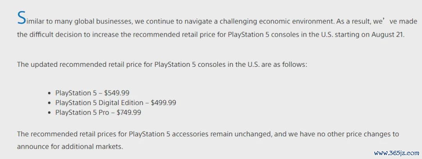Click the $549.99 price text
This screenshot has height=159, width=422.
coord(116,93)
